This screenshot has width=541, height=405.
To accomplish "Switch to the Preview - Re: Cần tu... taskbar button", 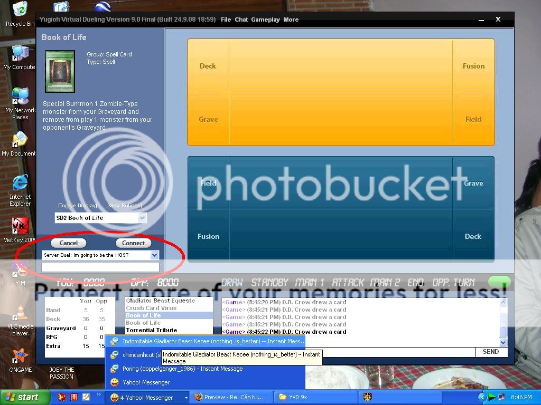I will 232,397.
